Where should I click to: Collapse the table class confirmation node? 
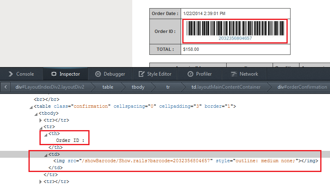pyautogui.click(x=31, y=107)
